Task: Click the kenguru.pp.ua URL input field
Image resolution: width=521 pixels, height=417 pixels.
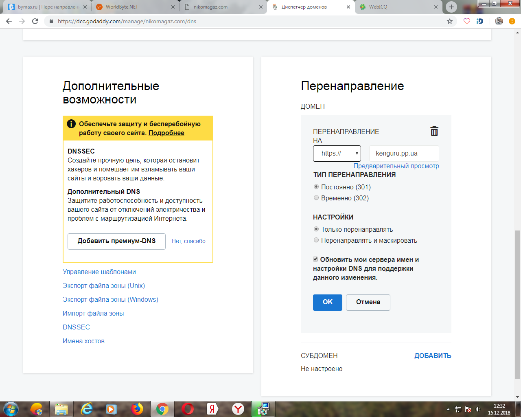Action: [x=404, y=154]
